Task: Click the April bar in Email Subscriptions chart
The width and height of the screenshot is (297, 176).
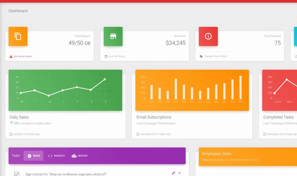Action: point(176,89)
